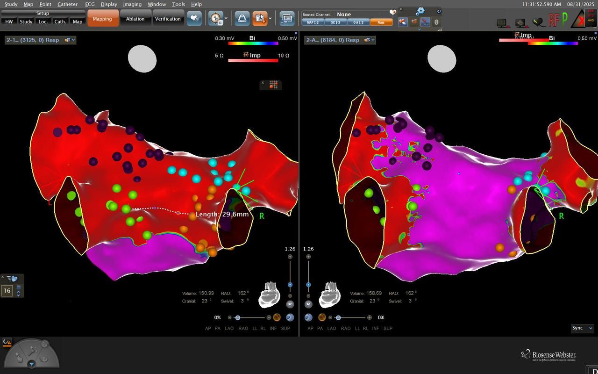The width and height of the screenshot is (598, 374).
Task: Click the screen layout windows icon
Action: [x=287, y=19]
